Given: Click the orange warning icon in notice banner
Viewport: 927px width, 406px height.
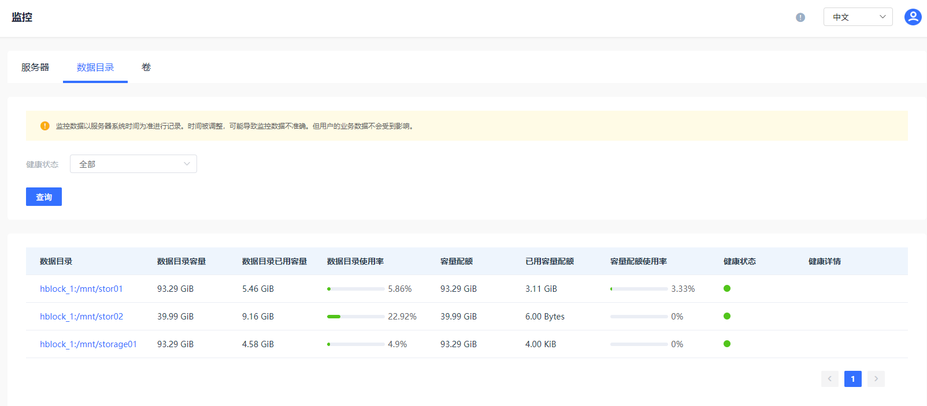Looking at the screenshot, I should point(45,126).
